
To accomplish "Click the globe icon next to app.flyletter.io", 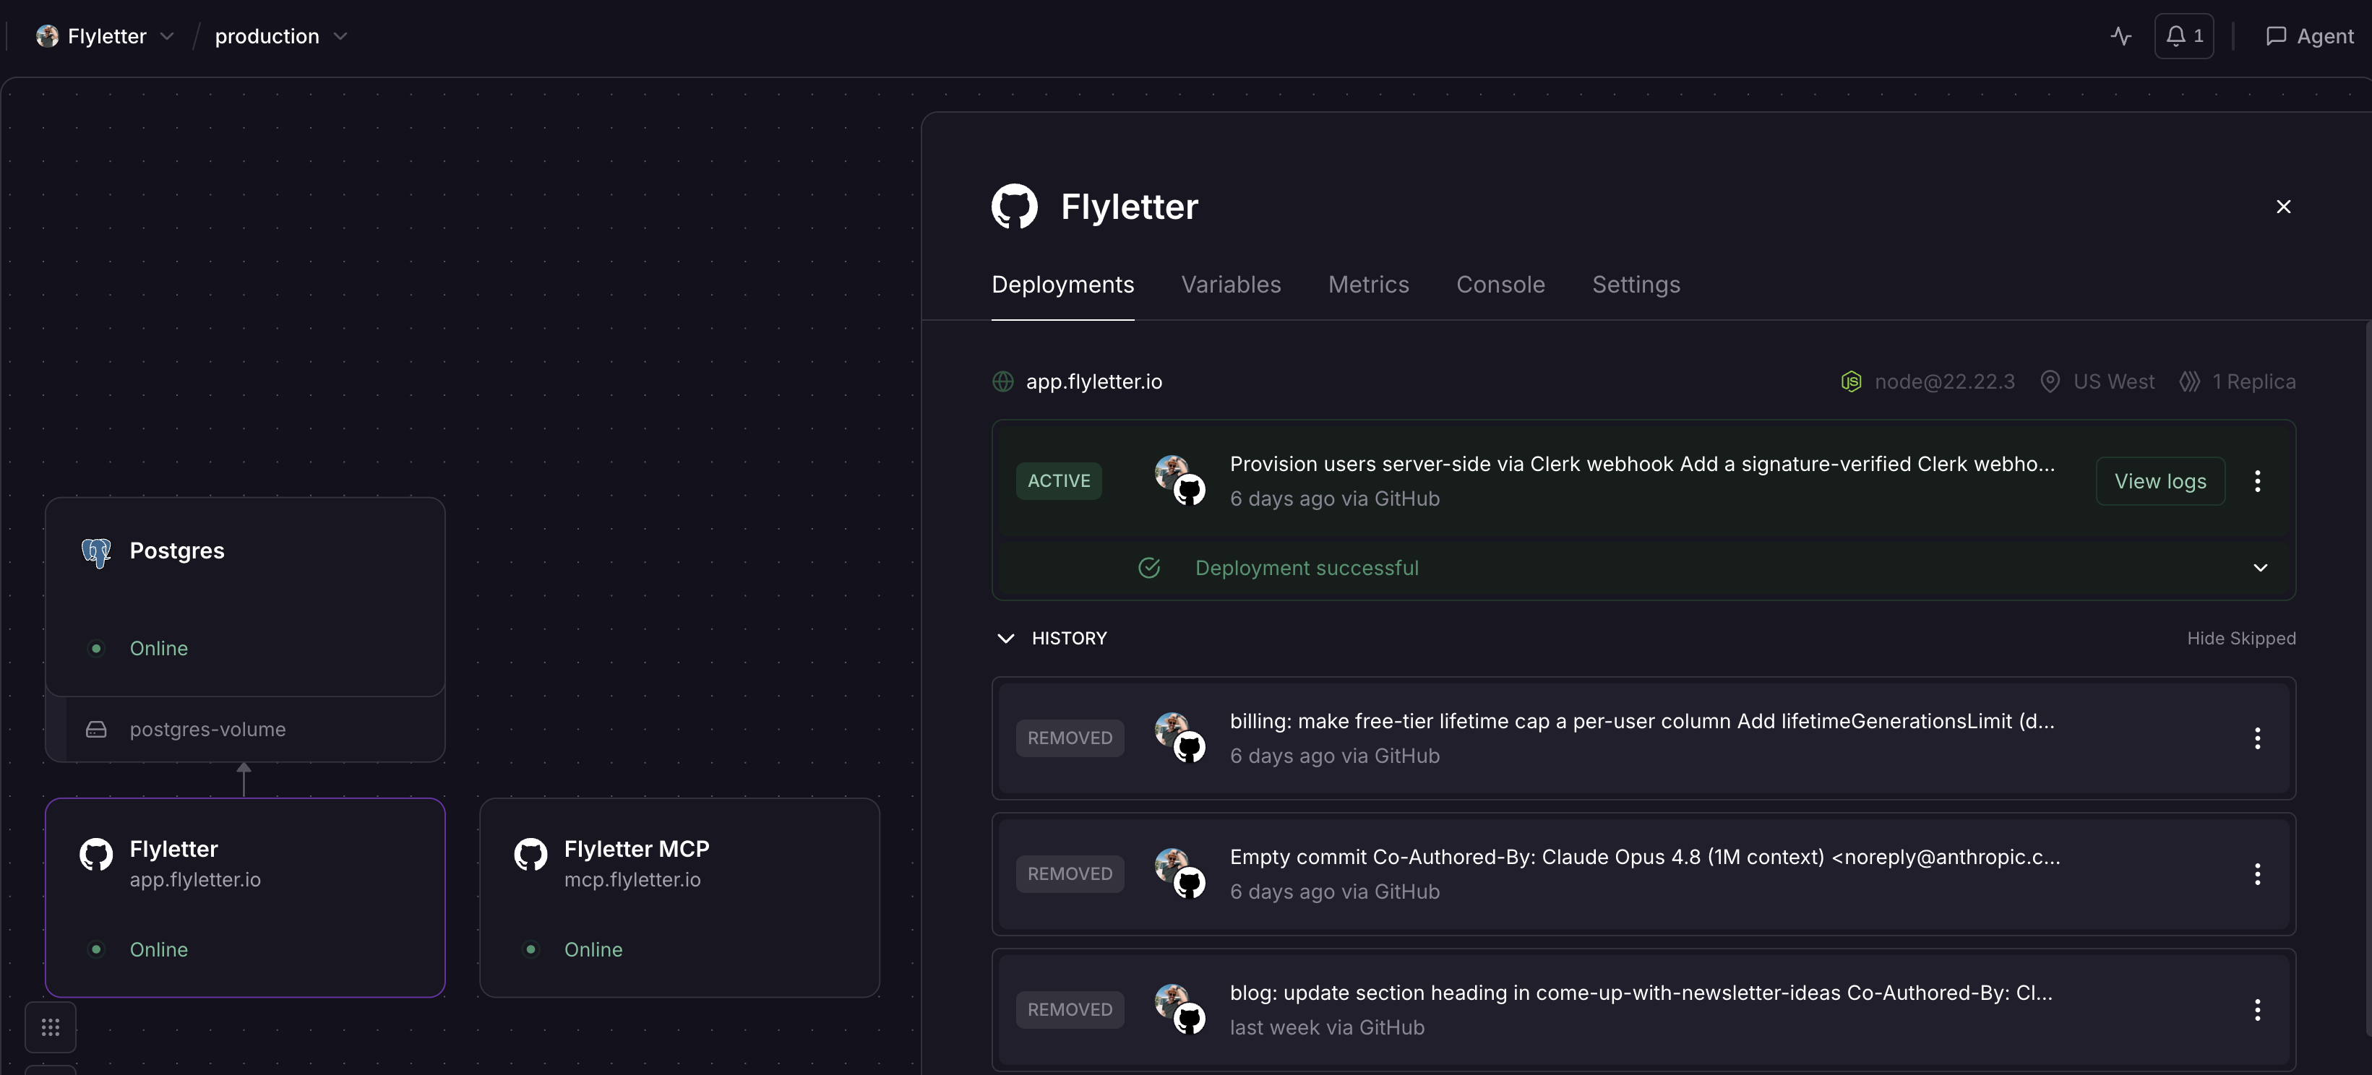I will (x=1002, y=382).
